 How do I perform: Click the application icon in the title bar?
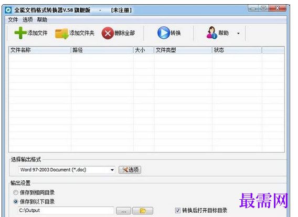pyautogui.click(x=8, y=10)
